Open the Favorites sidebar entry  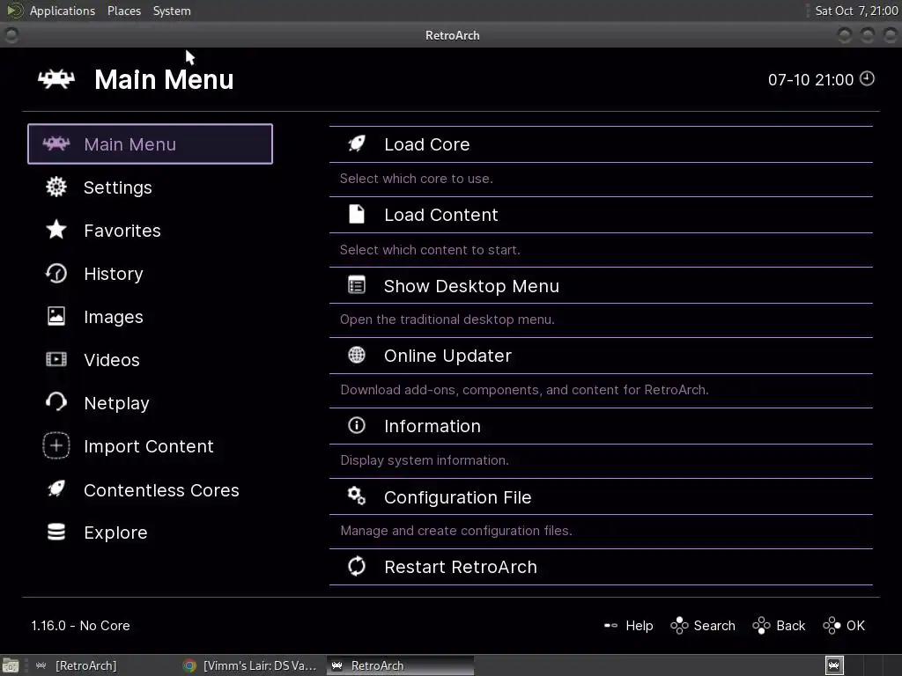(150, 230)
